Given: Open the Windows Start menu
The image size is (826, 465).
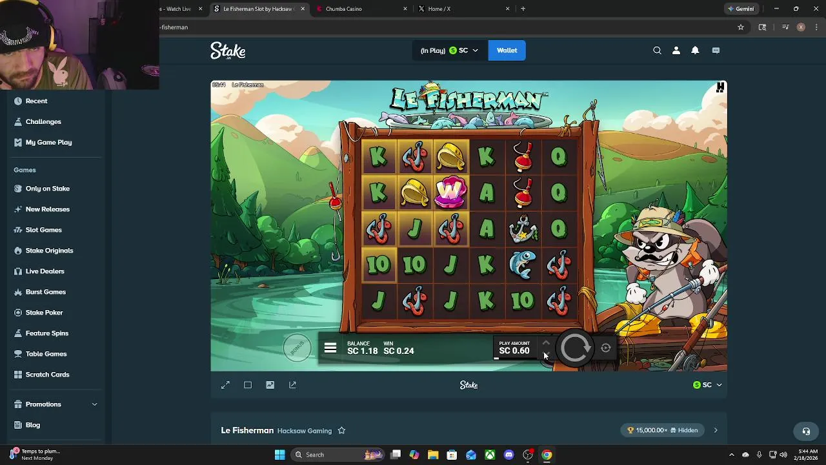Looking at the screenshot, I should point(280,455).
